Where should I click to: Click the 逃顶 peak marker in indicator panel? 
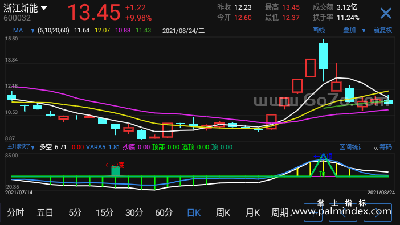click(323, 156)
